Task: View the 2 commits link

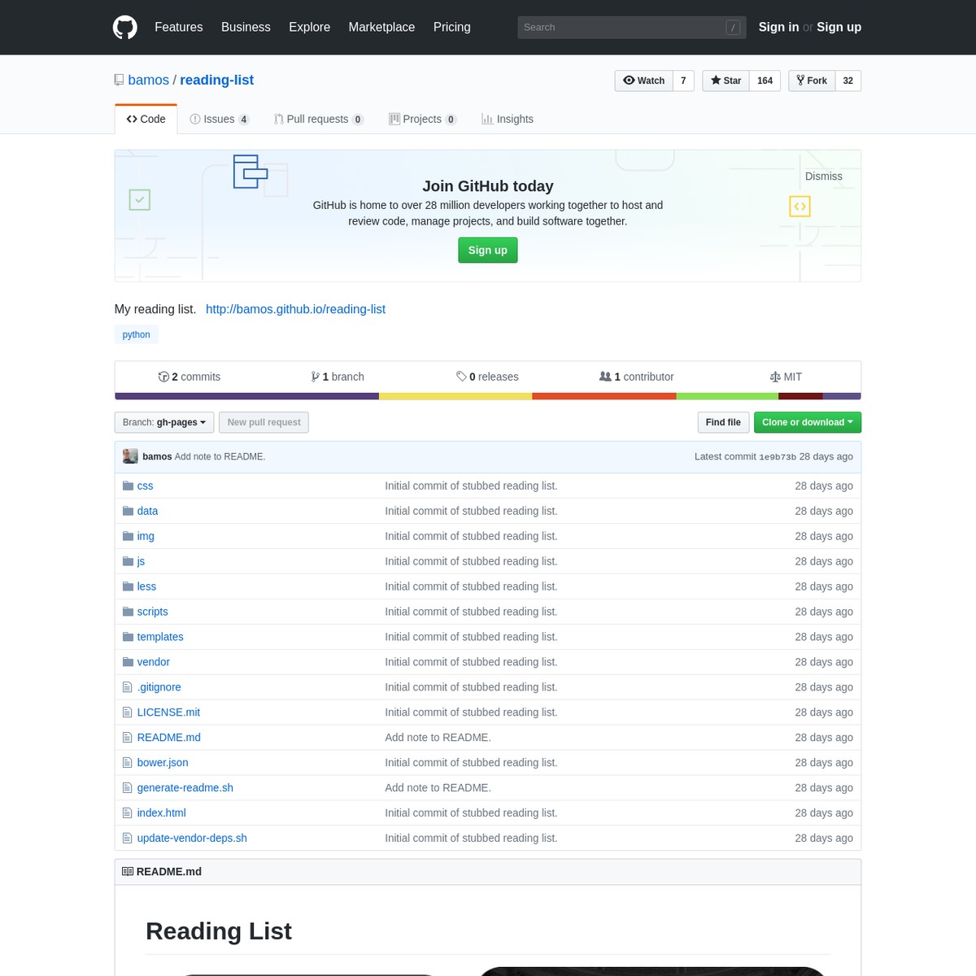Action: pyautogui.click(x=190, y=377)
